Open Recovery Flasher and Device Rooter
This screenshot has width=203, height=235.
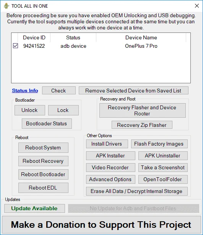143,110
